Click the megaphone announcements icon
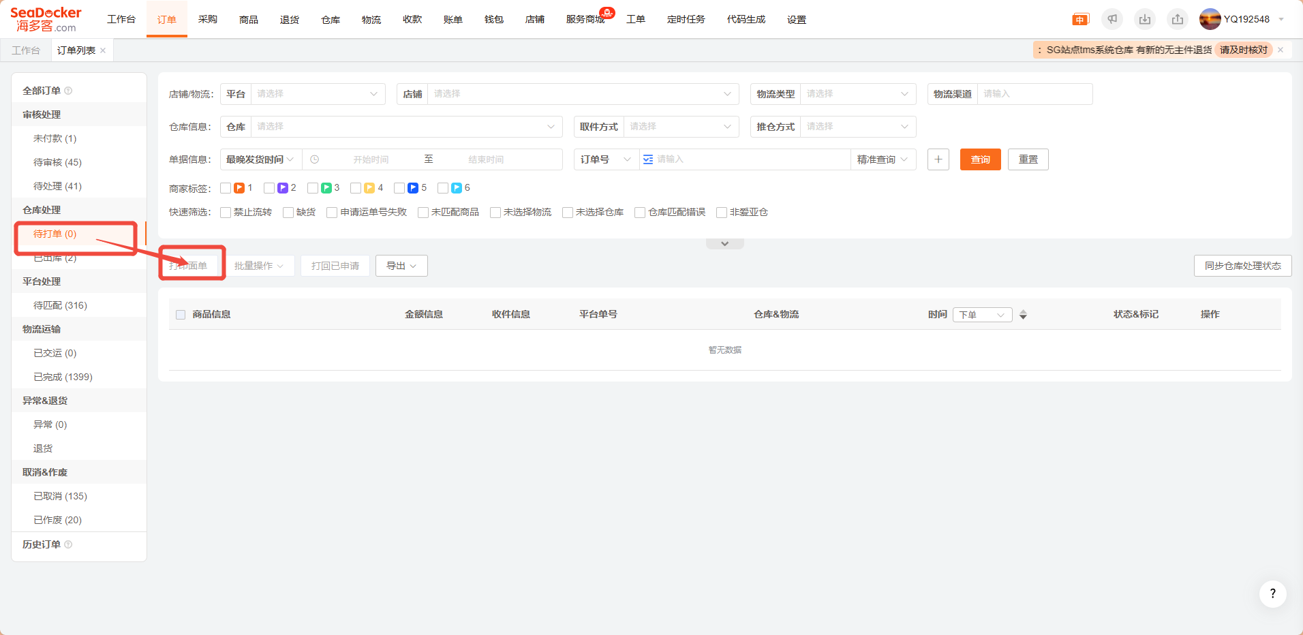Viewport: 1303px width, 635px height. point(1112,19)
